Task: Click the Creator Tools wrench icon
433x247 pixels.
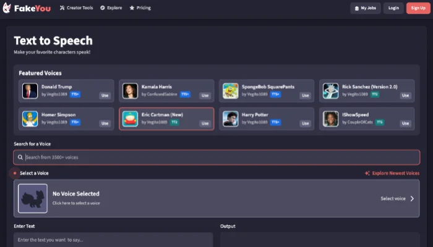Action: [62, 7]
